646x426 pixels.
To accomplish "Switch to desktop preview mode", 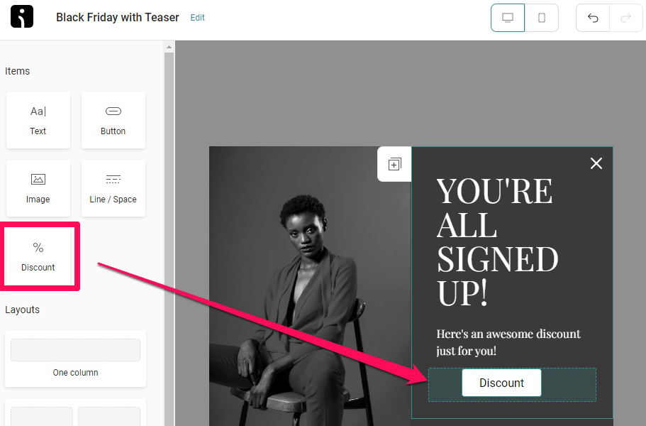I will (508, 18).
